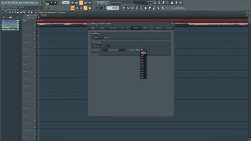The height and width of the screenshot is (141, 251).
Task: Click the project page icon
Action: click(x=146, y=8)
